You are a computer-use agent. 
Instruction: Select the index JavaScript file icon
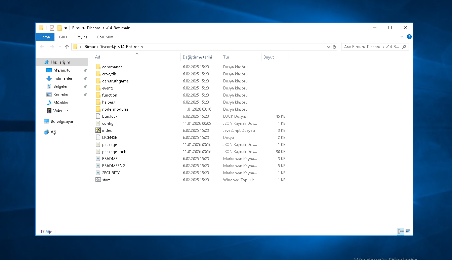98,131
